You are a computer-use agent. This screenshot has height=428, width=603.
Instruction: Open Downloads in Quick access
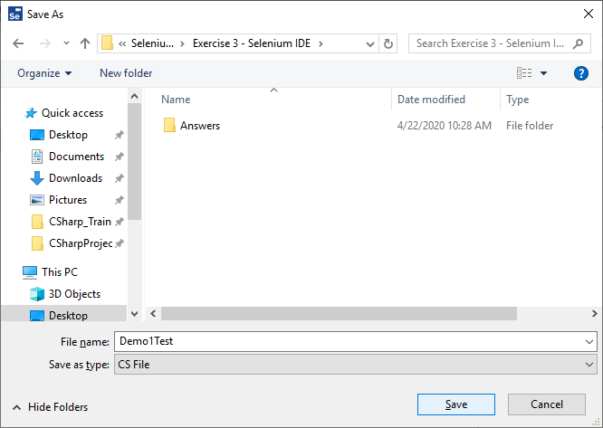(75, 178)
